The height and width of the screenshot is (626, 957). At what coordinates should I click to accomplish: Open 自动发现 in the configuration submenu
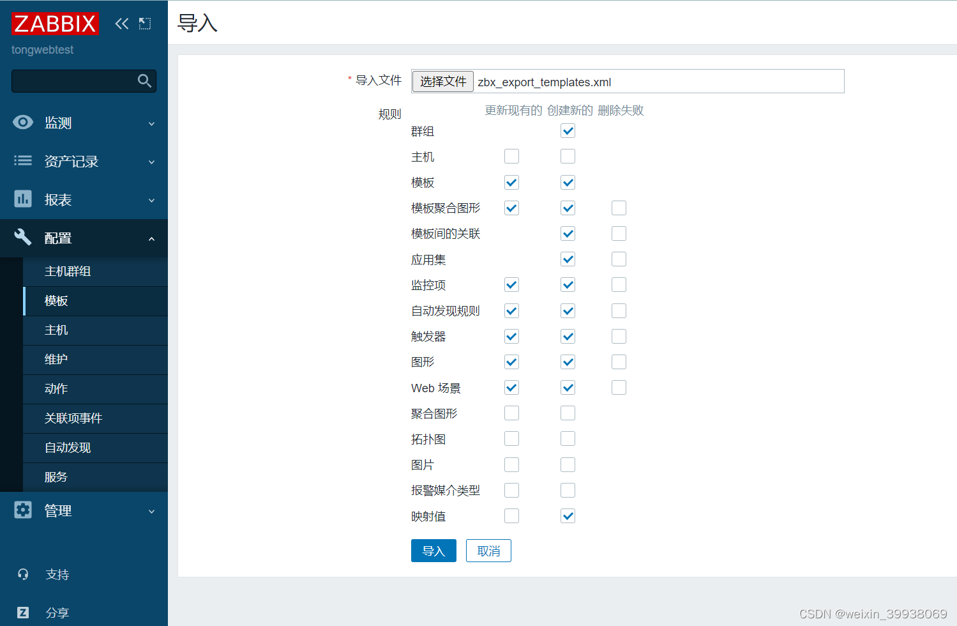[95, 448]
